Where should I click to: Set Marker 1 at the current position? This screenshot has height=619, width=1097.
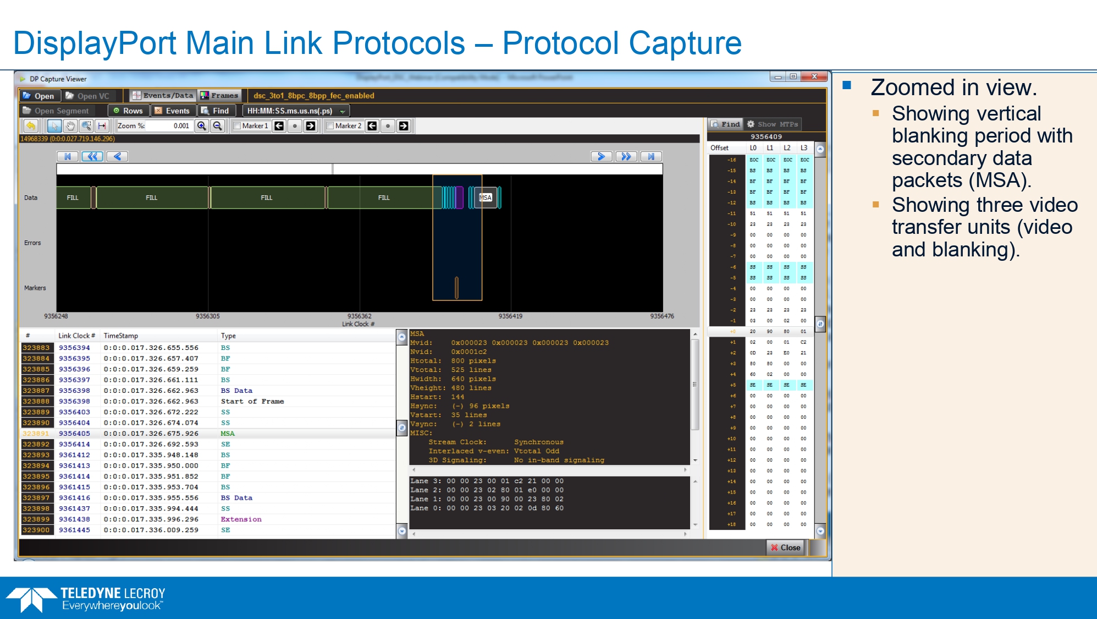pyautogui.click(x=295, y=126)
